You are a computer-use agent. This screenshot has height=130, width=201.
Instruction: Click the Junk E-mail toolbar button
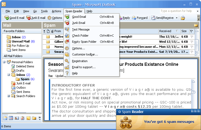click(36, 18)
